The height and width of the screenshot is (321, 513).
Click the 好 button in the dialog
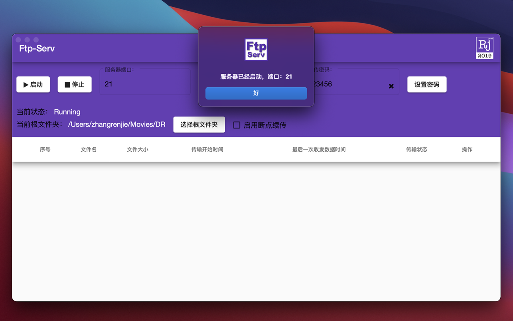(x=256, y=93)
